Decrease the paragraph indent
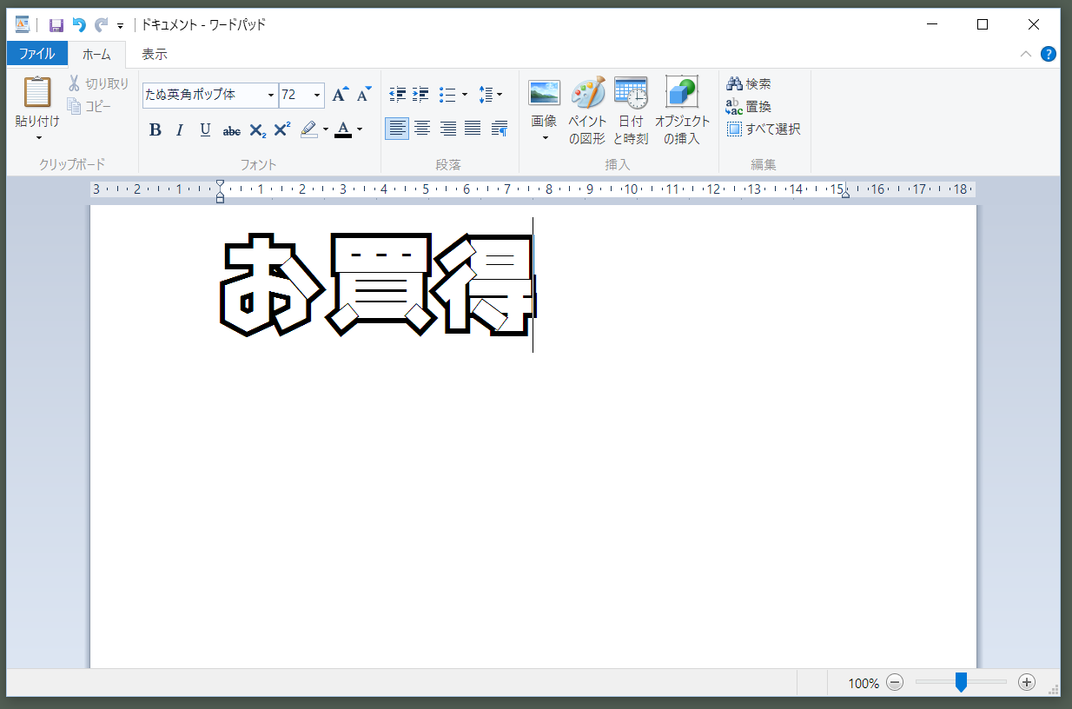The width and height of the screenshot is (1072, 709). [398, 94]
